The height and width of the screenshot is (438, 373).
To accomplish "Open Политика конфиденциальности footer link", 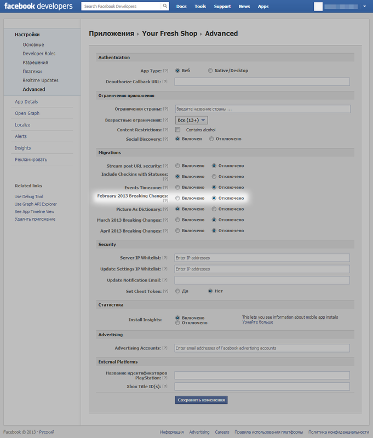I will 338,432.
